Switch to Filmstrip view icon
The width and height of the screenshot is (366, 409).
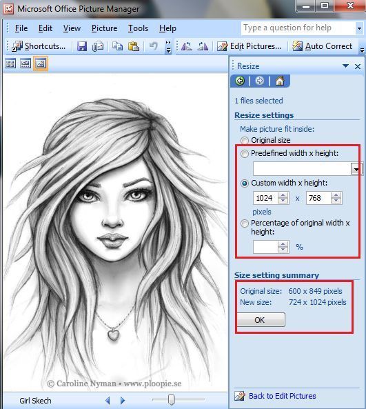click(x=26, y=63)
